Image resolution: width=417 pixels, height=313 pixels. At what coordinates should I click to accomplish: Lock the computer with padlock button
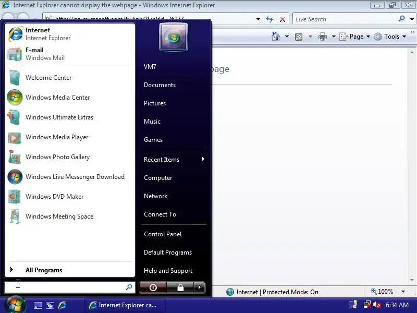180,287
